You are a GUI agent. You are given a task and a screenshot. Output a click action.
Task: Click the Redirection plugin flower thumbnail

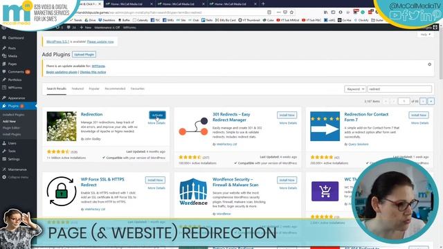(62, 126)
